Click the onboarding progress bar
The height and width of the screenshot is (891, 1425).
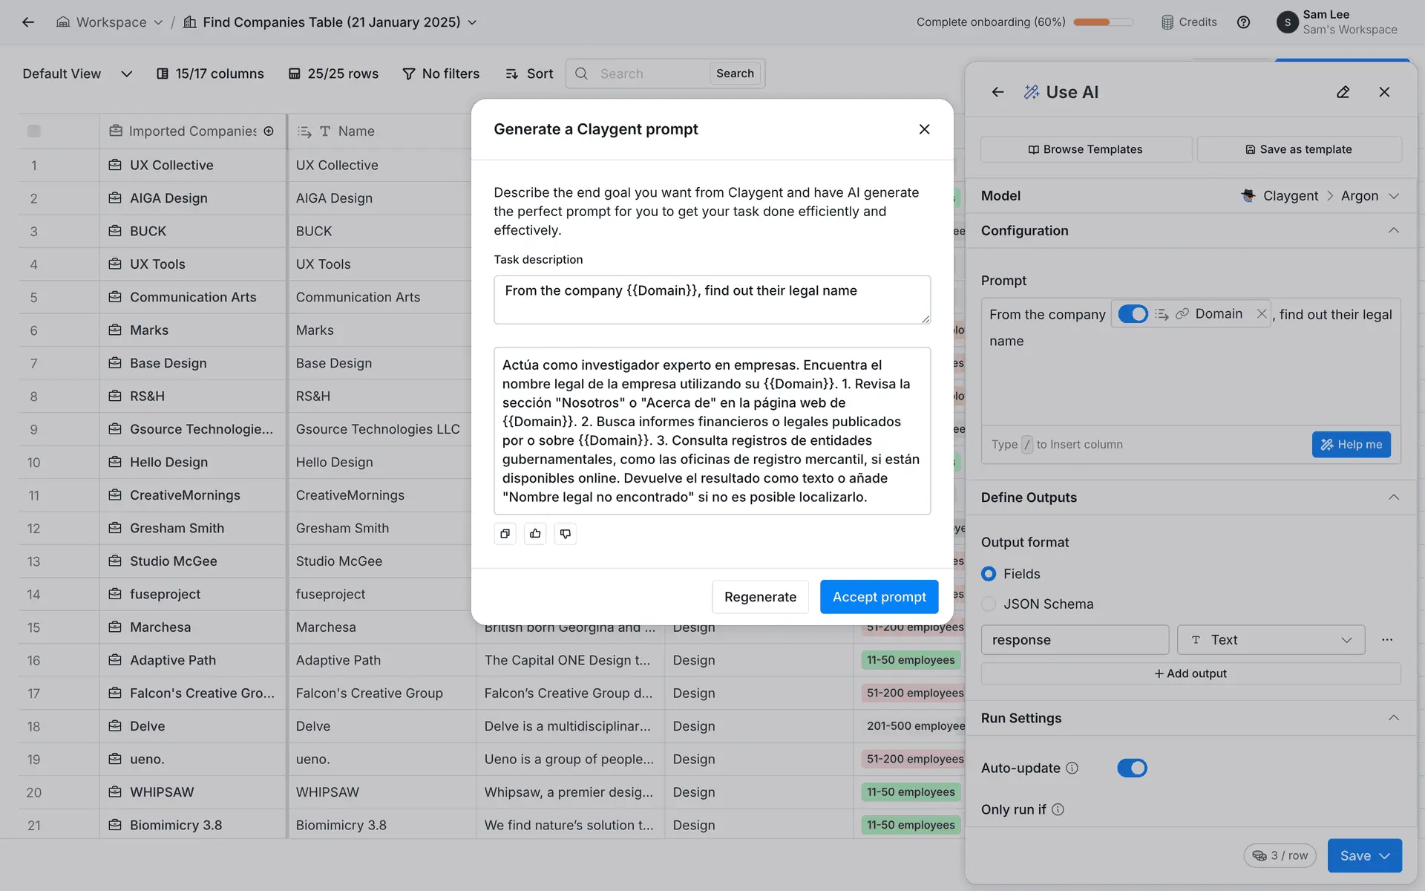(1103, 22)
